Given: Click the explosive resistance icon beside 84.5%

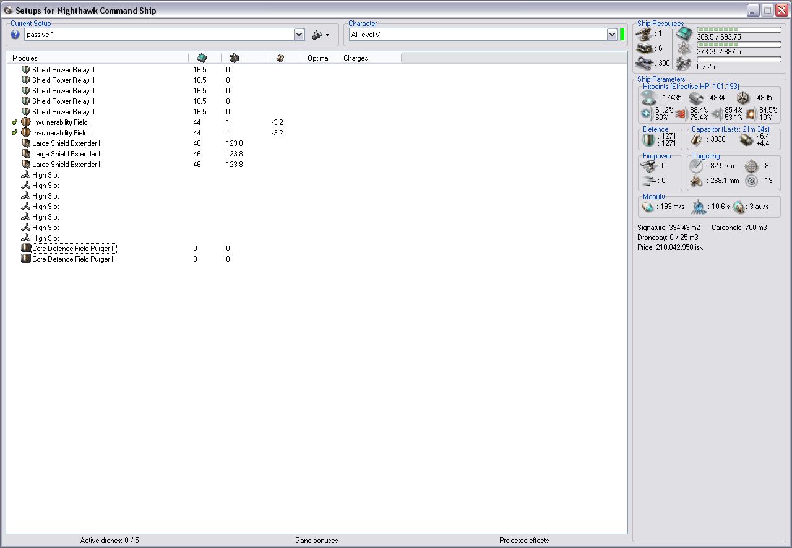Looking at the screenshot, I should (751, 113).
